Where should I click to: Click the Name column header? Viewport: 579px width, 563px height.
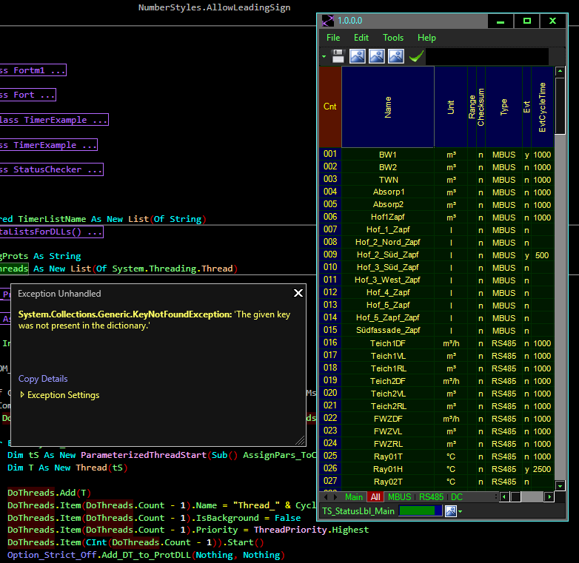(x=388, y=107)
